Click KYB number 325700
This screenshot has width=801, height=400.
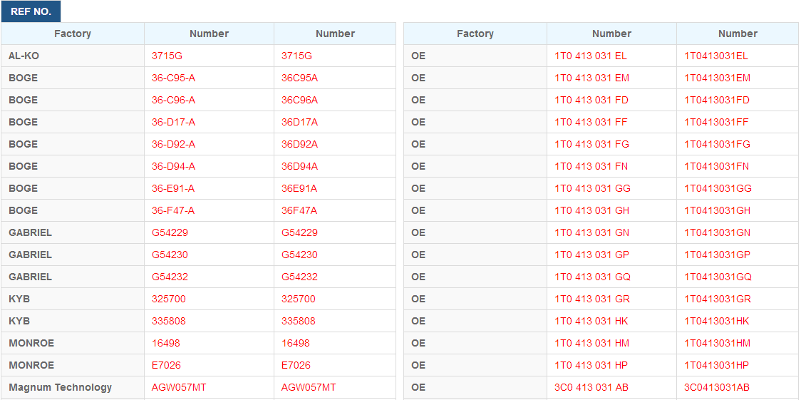tap(169, 299)
